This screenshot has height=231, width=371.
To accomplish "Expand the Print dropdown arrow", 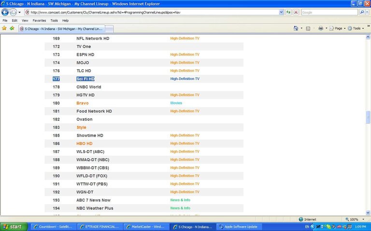I will pos(326,28).
